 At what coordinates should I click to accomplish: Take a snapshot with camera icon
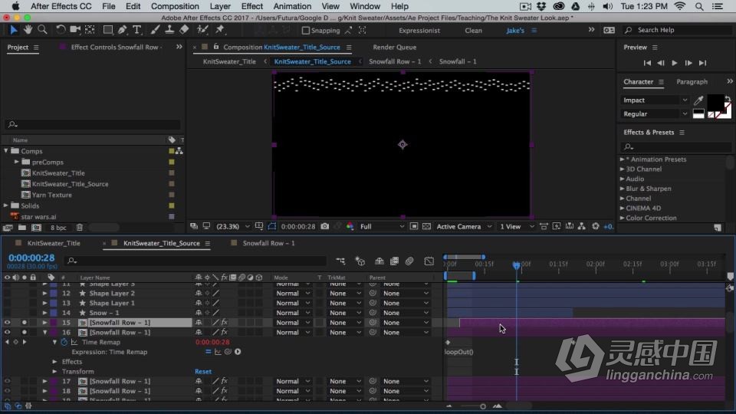[324, 226]
